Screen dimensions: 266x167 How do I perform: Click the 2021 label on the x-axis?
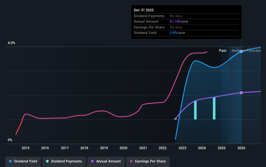143,148
